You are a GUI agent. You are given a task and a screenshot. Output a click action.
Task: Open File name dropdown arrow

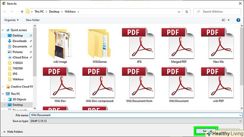[x=240, y=115]
